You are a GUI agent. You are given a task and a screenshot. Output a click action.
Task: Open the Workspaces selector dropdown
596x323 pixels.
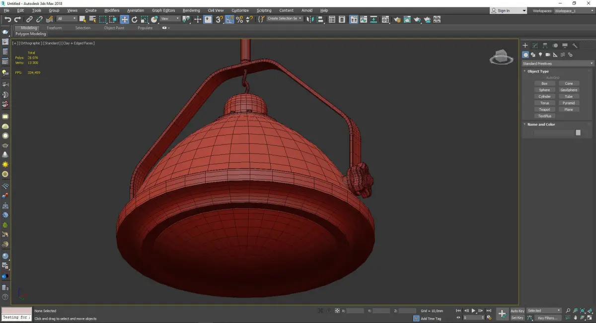[574, 10]
